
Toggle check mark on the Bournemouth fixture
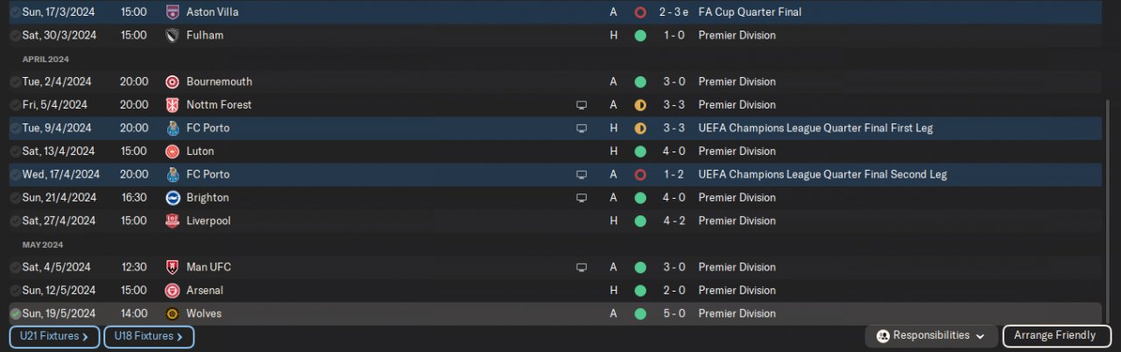coord(15,82)
